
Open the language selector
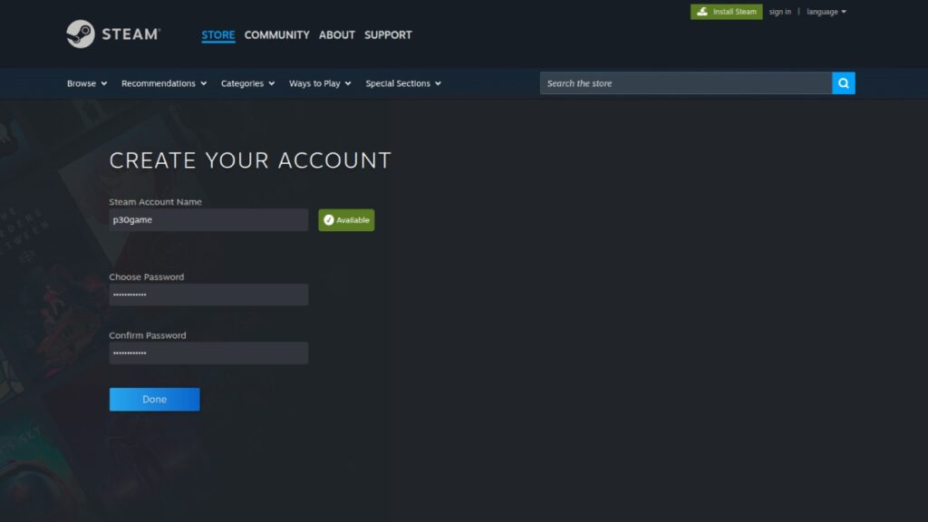(x=826, y=12)
